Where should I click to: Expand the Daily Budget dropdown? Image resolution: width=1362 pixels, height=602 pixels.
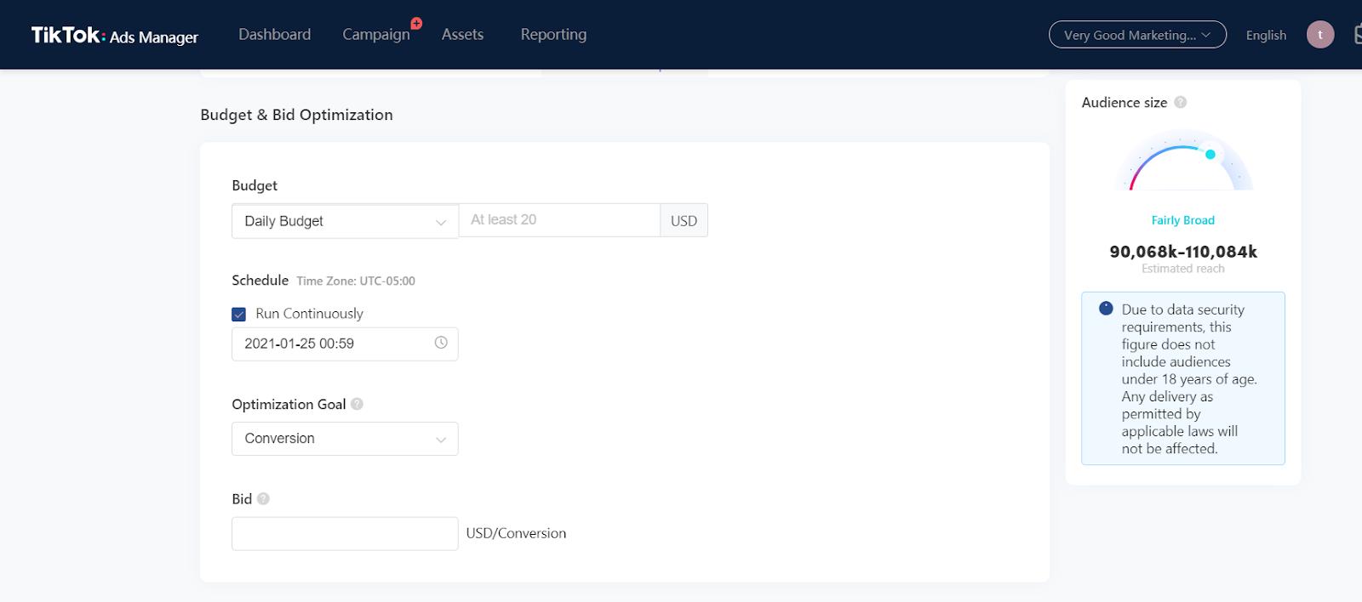coord(345,221)
